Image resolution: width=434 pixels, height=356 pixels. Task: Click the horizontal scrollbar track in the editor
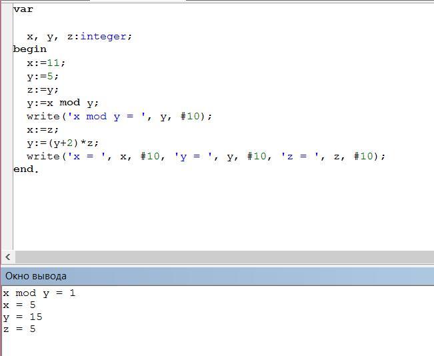225,257
